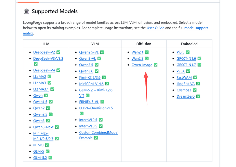Click the green checkmark beside Pi0.5

187,52
